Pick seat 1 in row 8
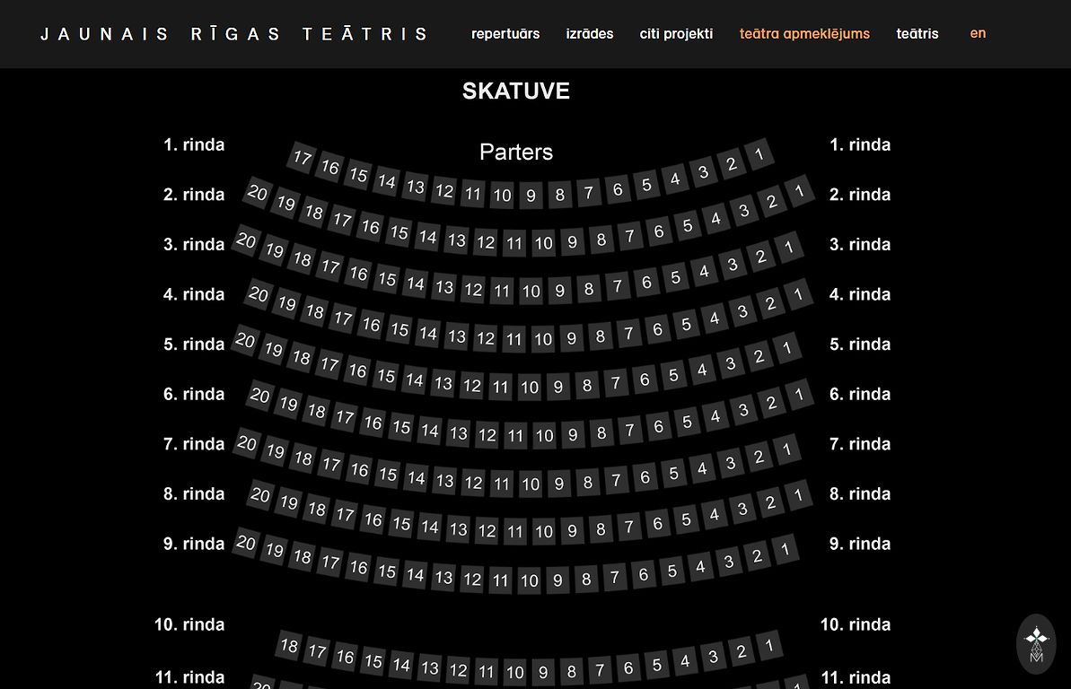The image size is (1071, 689). click(798, 493)
